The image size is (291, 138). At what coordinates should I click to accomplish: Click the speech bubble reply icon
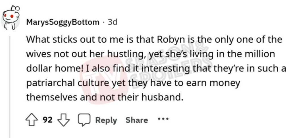[84, 120]
